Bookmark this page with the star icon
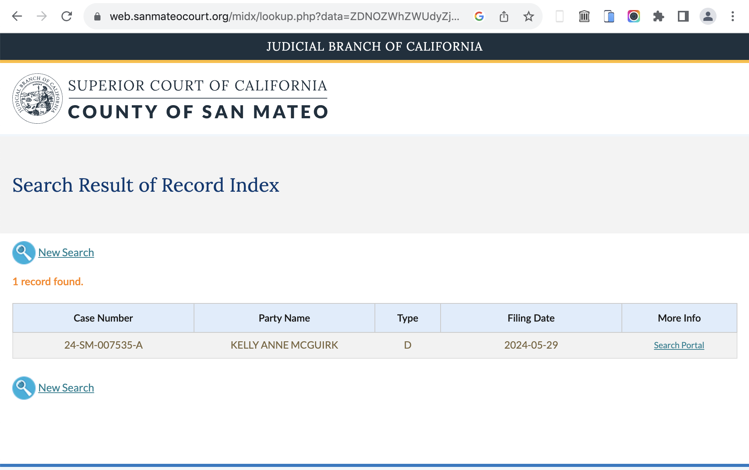The width and height of the screenshot is (749, 470). coord(528,16)
